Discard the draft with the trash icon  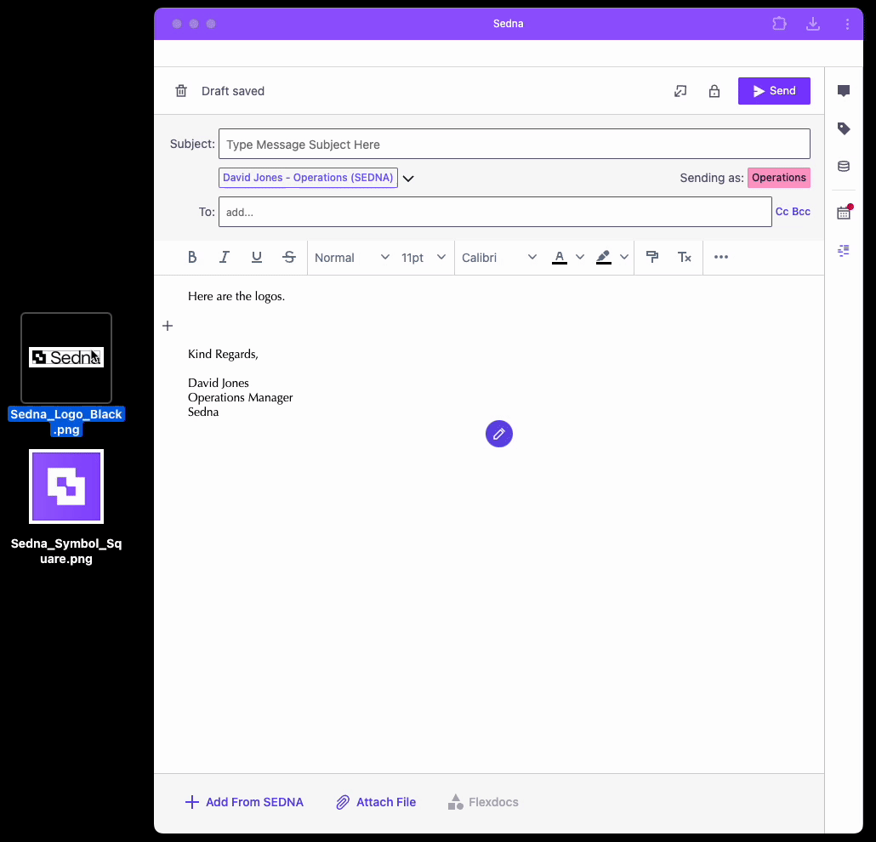[181, 91]
